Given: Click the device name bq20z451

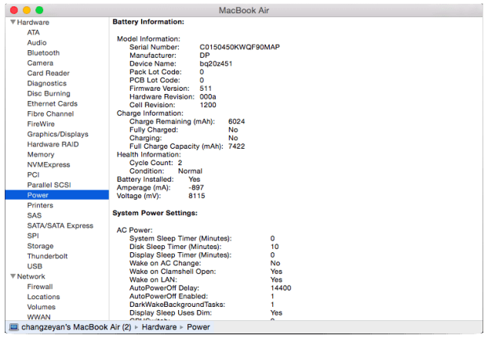Looking at the screenshot, I should coord(216,63).
